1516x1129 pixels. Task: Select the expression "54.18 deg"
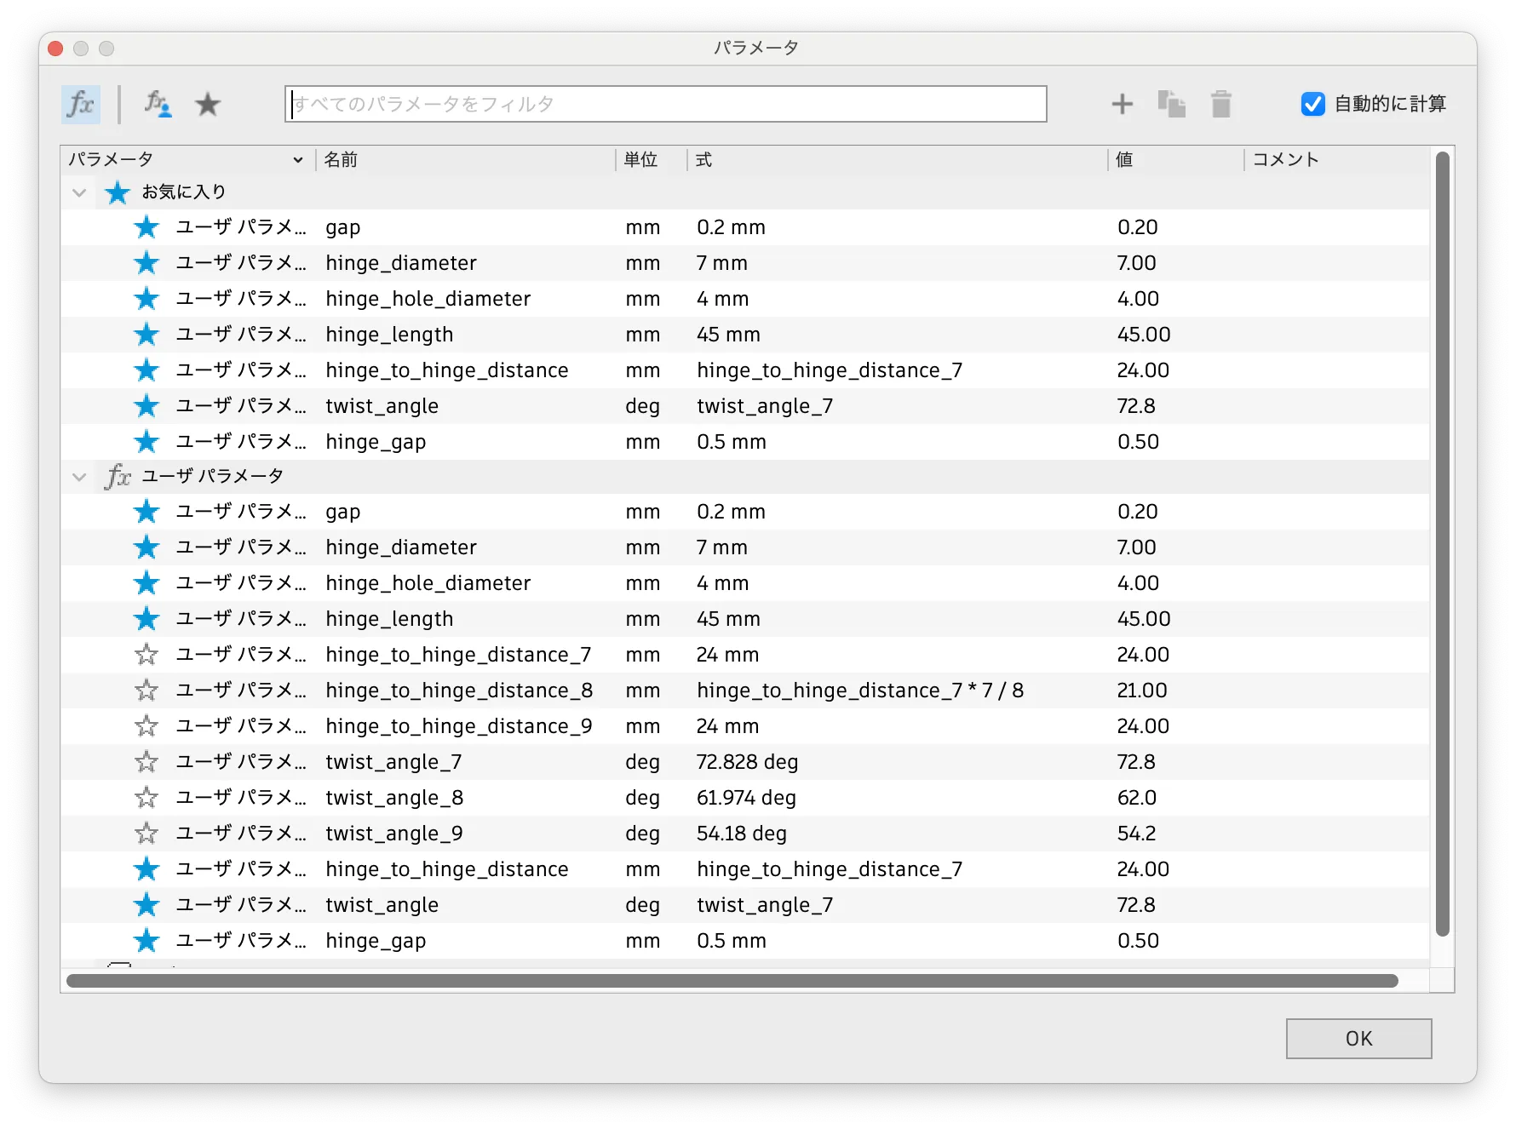coord(741,834)
